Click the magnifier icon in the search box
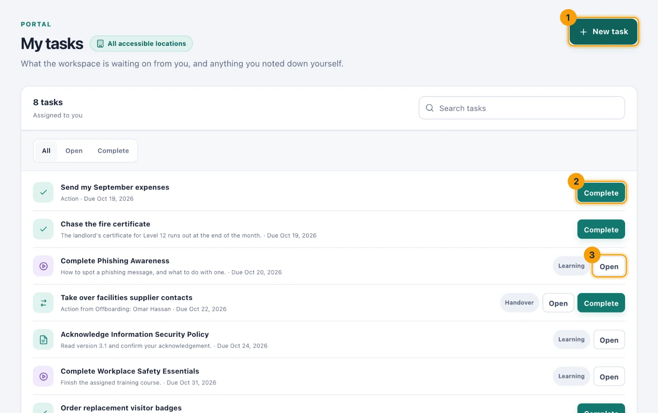The height and width of the screenshot is (413, 658). pos(429,108)
